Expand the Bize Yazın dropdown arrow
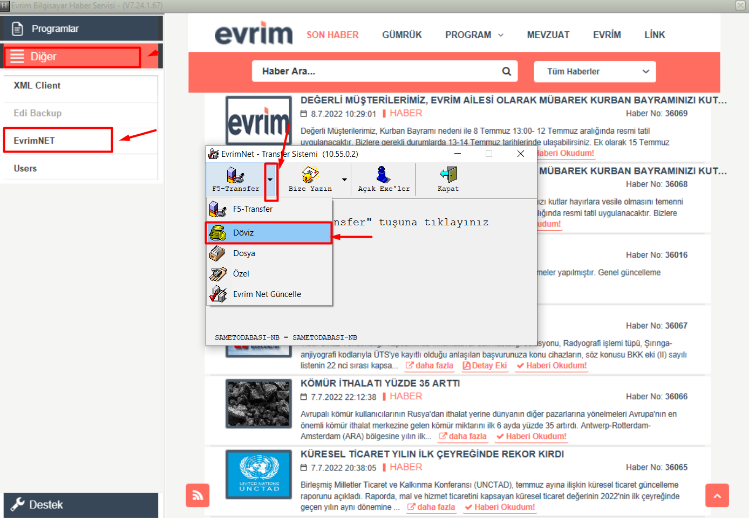Screen dimensions: 749x518 coord(344,179)
